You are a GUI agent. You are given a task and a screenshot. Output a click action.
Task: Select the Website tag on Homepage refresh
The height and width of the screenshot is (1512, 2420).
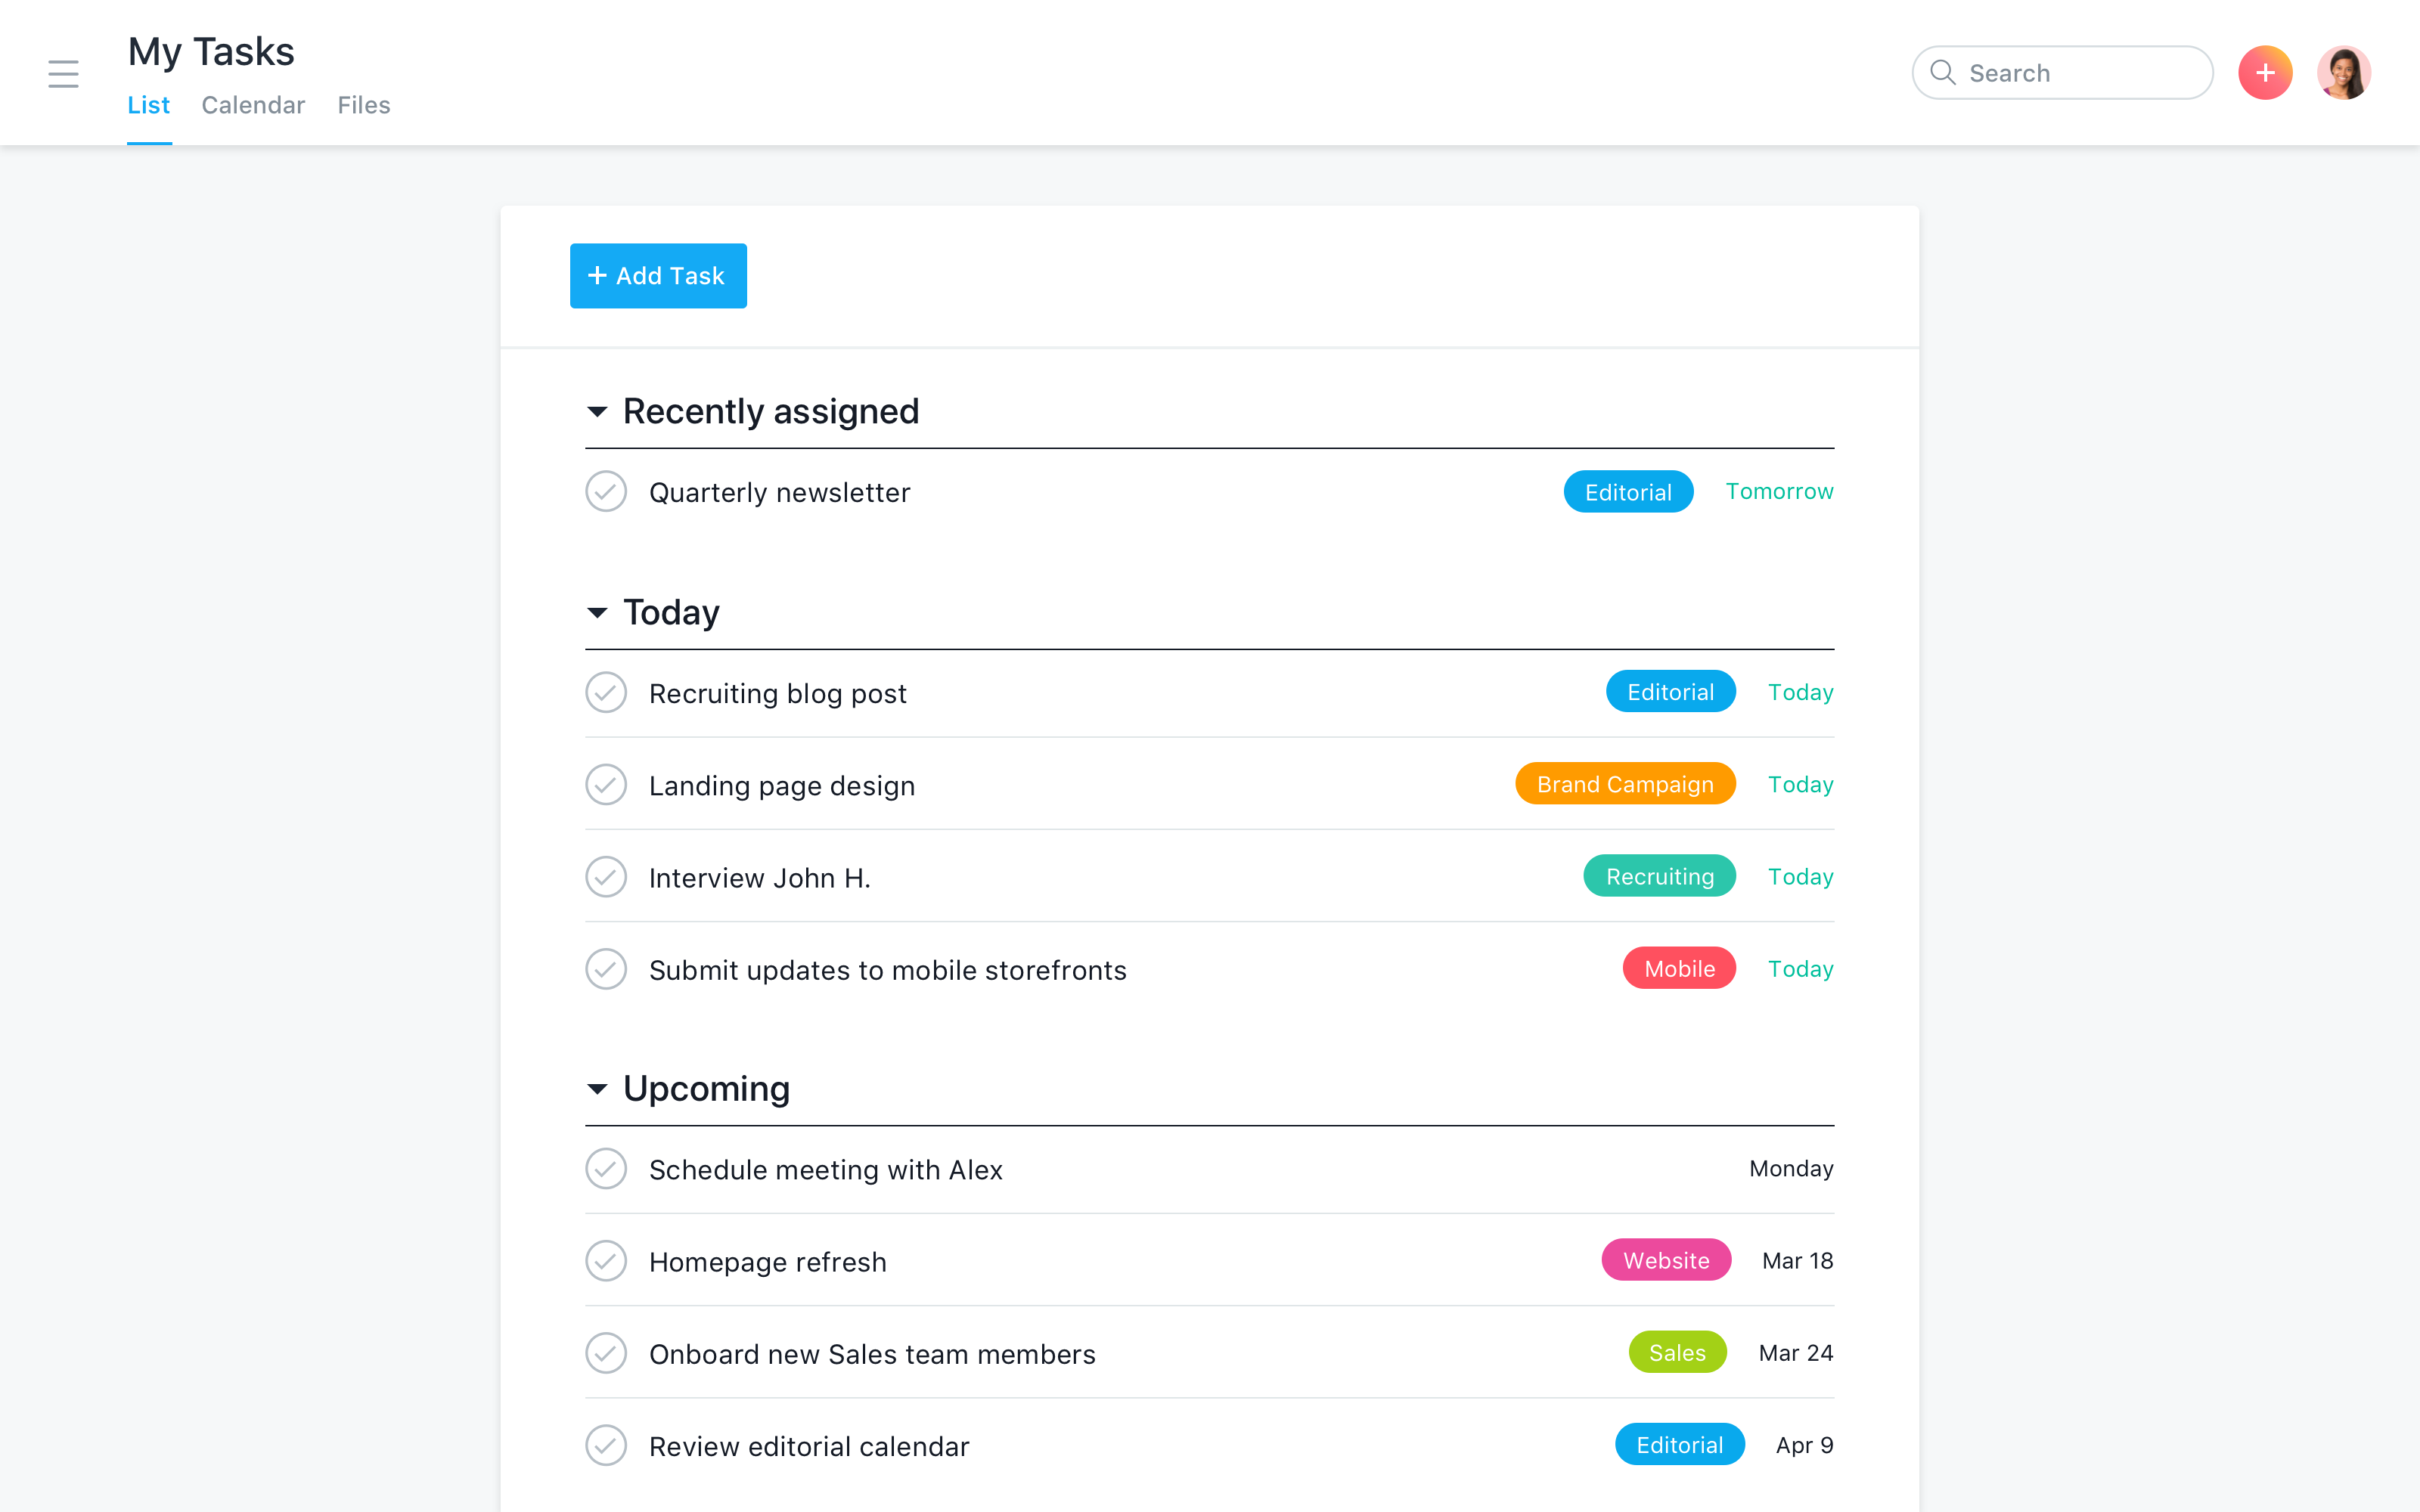pyautogui.click(x=1664, y=1259)
